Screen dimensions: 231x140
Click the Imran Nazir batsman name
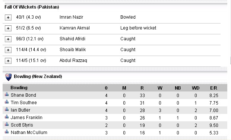click(71, 17)
